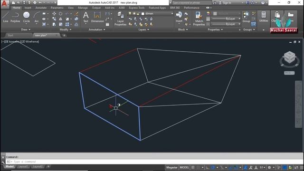Open the Insert ribbon tab
Screen dimensions: 304x171
point(28,8)
